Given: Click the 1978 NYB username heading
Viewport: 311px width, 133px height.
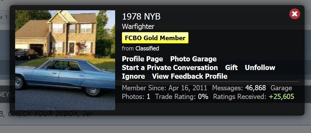Looking at the screenshot, I should point(141,17).
